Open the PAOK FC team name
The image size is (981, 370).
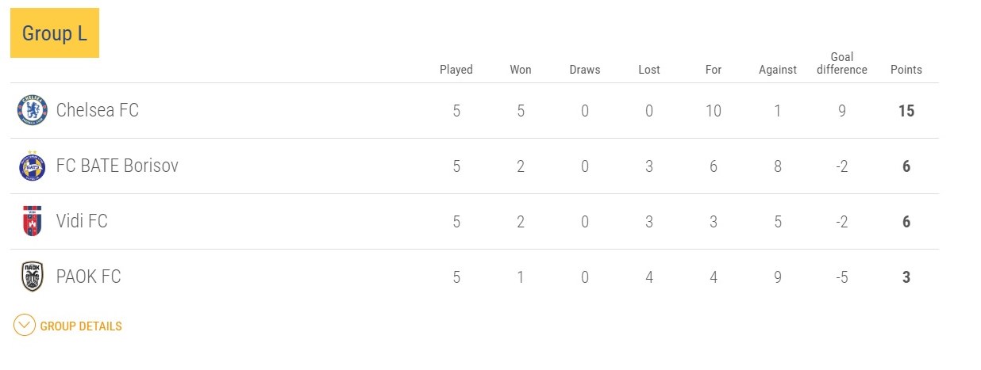click(x=89, y=277)
